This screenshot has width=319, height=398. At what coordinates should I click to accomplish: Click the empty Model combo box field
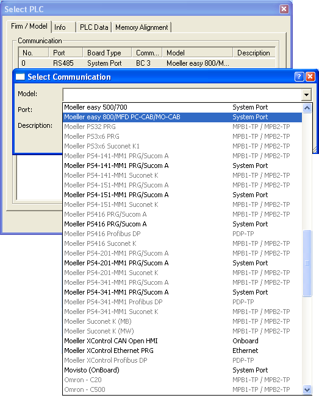[182, 95]
